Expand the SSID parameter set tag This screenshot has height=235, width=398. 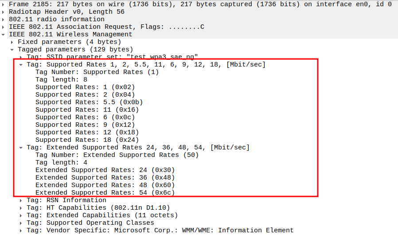click(21, 57)
